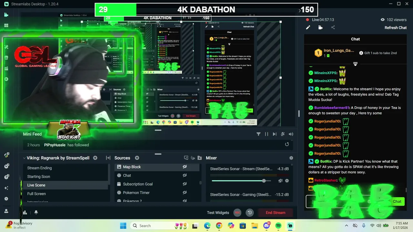
Task: Click PiPsyHussle in Mini Feed
Action: pos(55,145)
